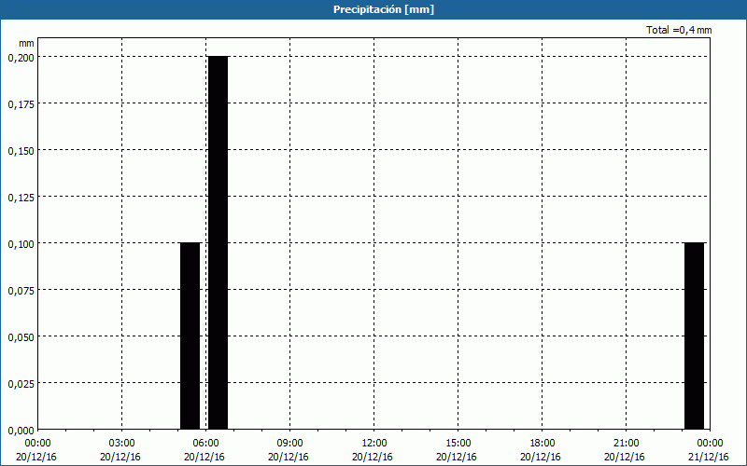Click the mm unit label on axis
The width and height of the screenshot is (747, 466).
(x=27, y=44)
